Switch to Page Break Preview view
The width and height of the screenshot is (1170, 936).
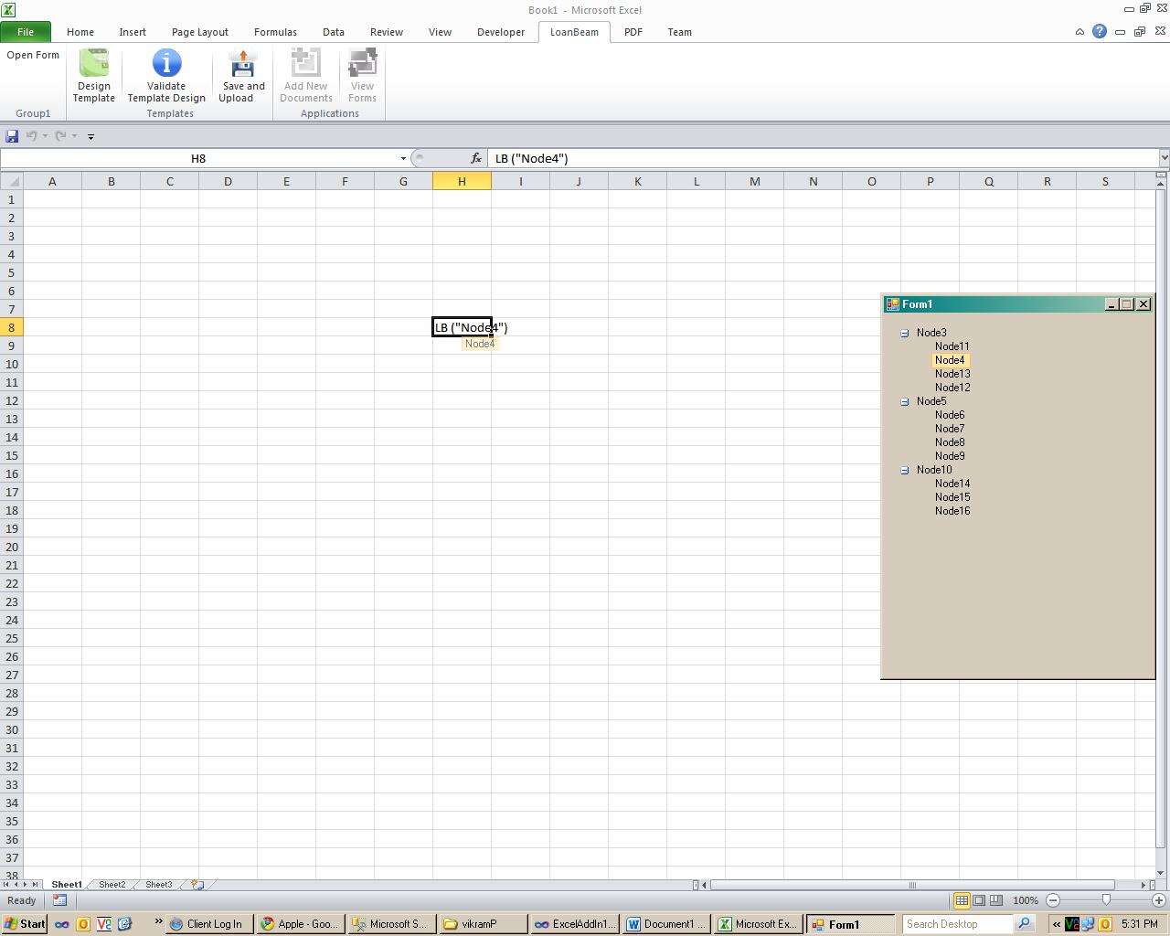[996, 900]
